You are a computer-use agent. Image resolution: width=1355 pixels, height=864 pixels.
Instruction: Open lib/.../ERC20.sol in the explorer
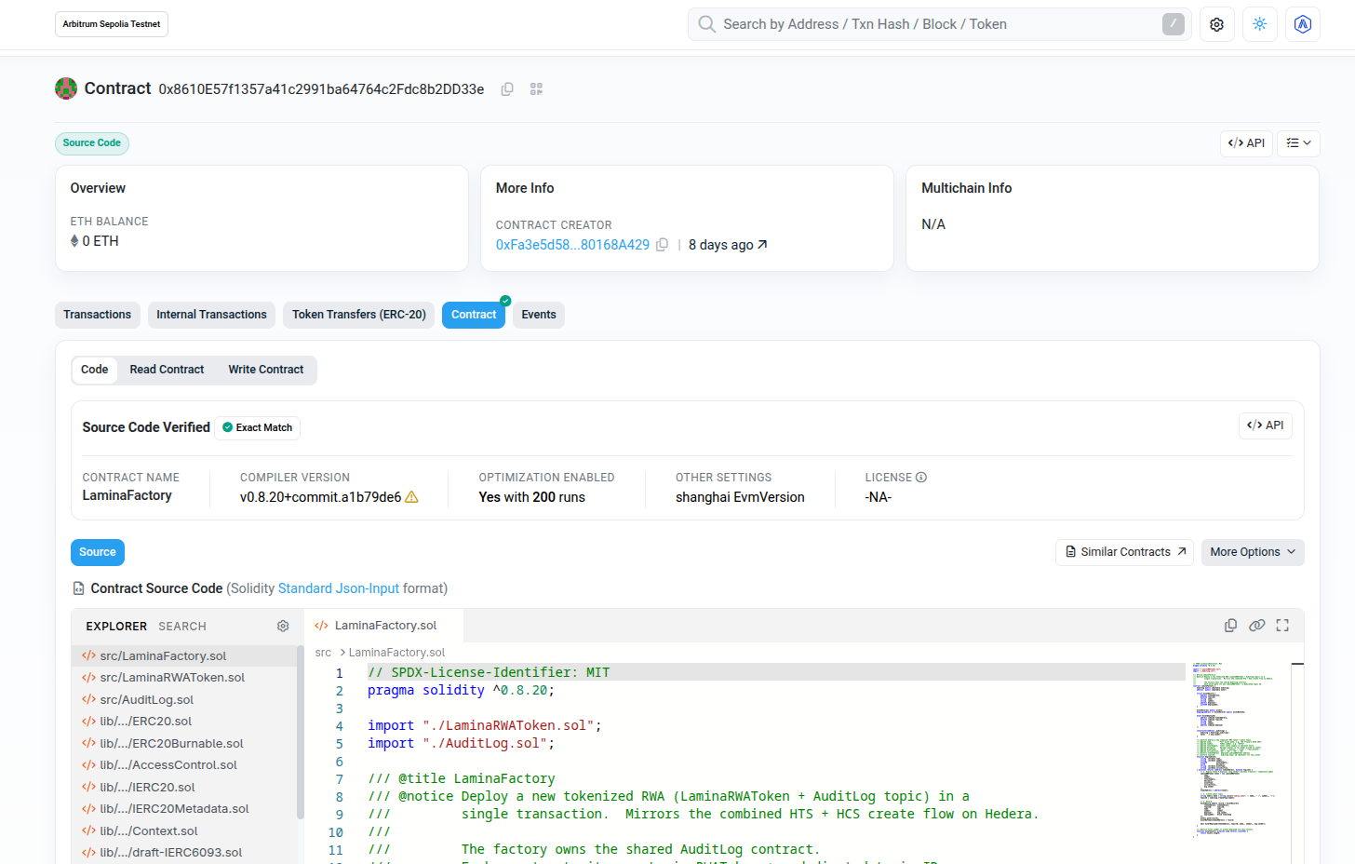pos(184,722)
